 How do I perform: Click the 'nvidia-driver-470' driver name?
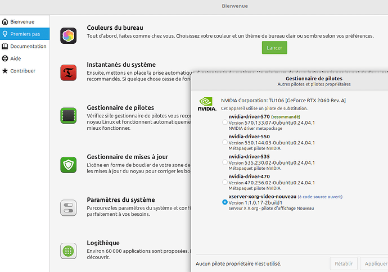pyautogui.click(x=249, y=176)
